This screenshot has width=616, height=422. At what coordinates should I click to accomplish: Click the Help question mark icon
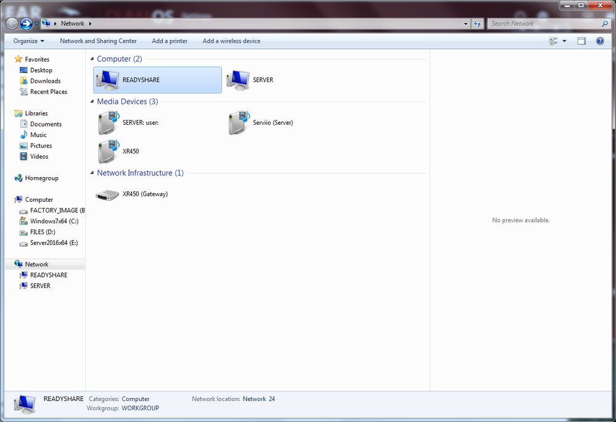tap(599, 41)
